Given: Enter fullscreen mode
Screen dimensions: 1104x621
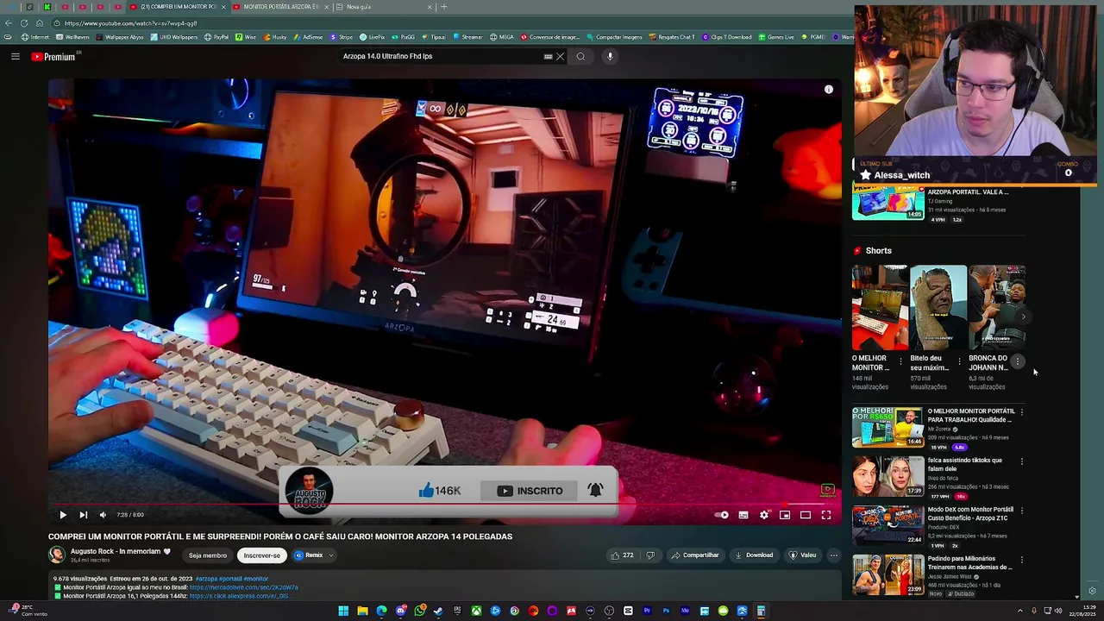Looking at the screenshot, I should coord(826,515).
